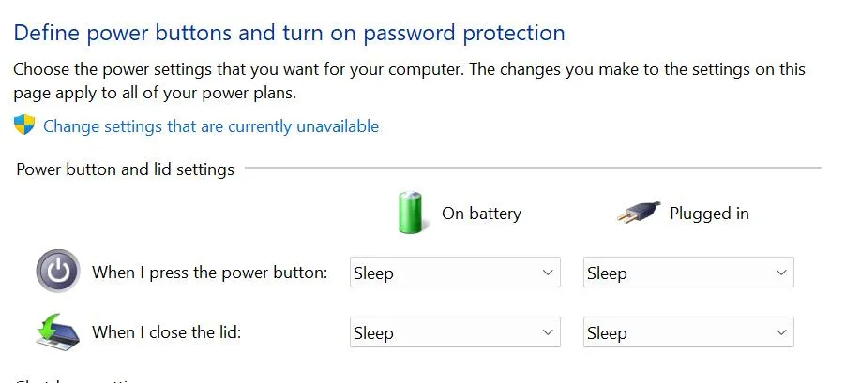Expand lid close action dropdown for Plugged in
The height and width of the screenshot is (383, 845).
coord(688,333)
